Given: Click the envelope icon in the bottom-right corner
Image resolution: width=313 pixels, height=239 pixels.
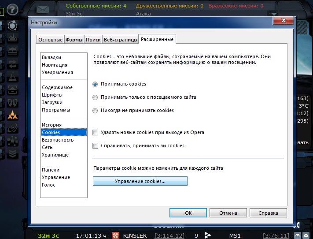Looking at the screenshot, I should [306, 235].
